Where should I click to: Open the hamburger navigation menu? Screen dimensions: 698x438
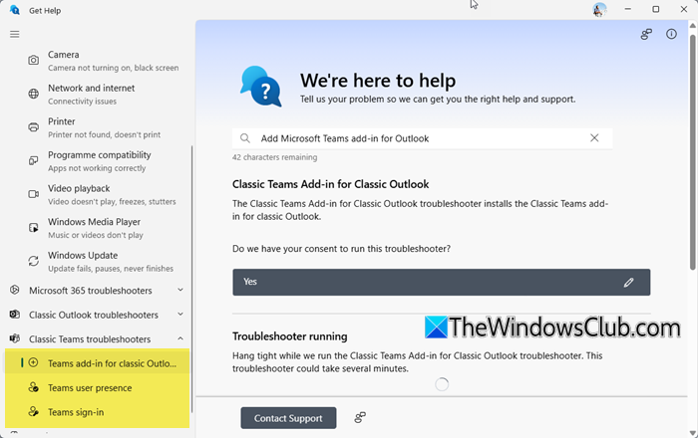point(15,34)
